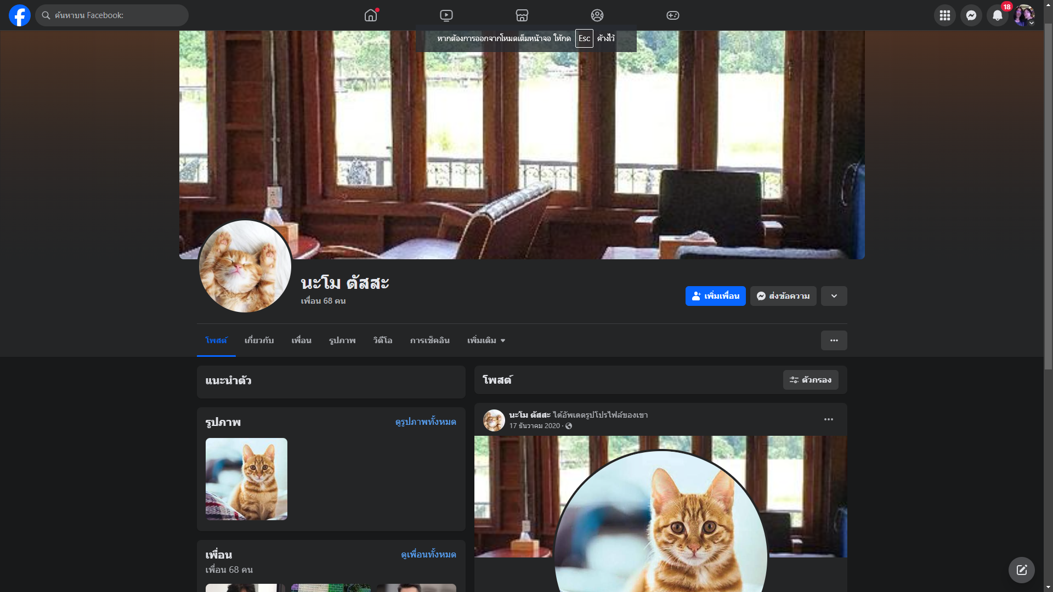Viewport: 1053px width, 592px height.
Task: Open account menu via profile avatar
Action: pyautogui.click(x=1024, y=15)
